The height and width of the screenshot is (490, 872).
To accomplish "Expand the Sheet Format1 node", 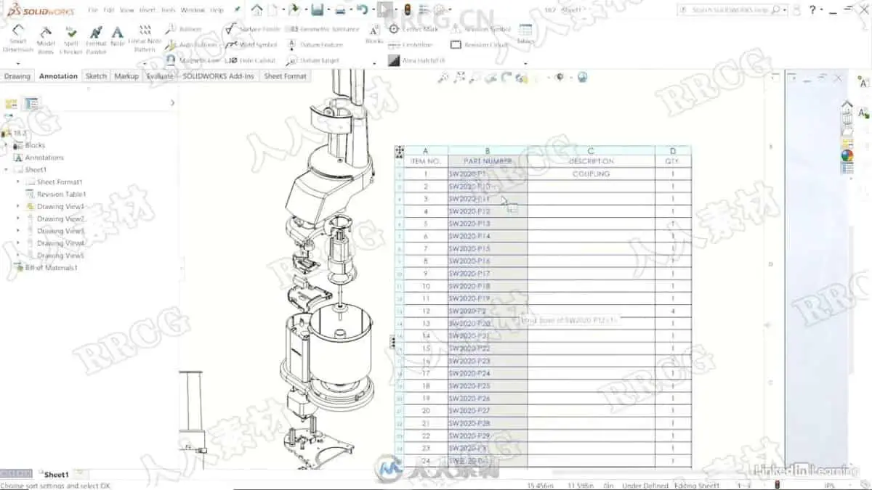I will tap(18, 182).
